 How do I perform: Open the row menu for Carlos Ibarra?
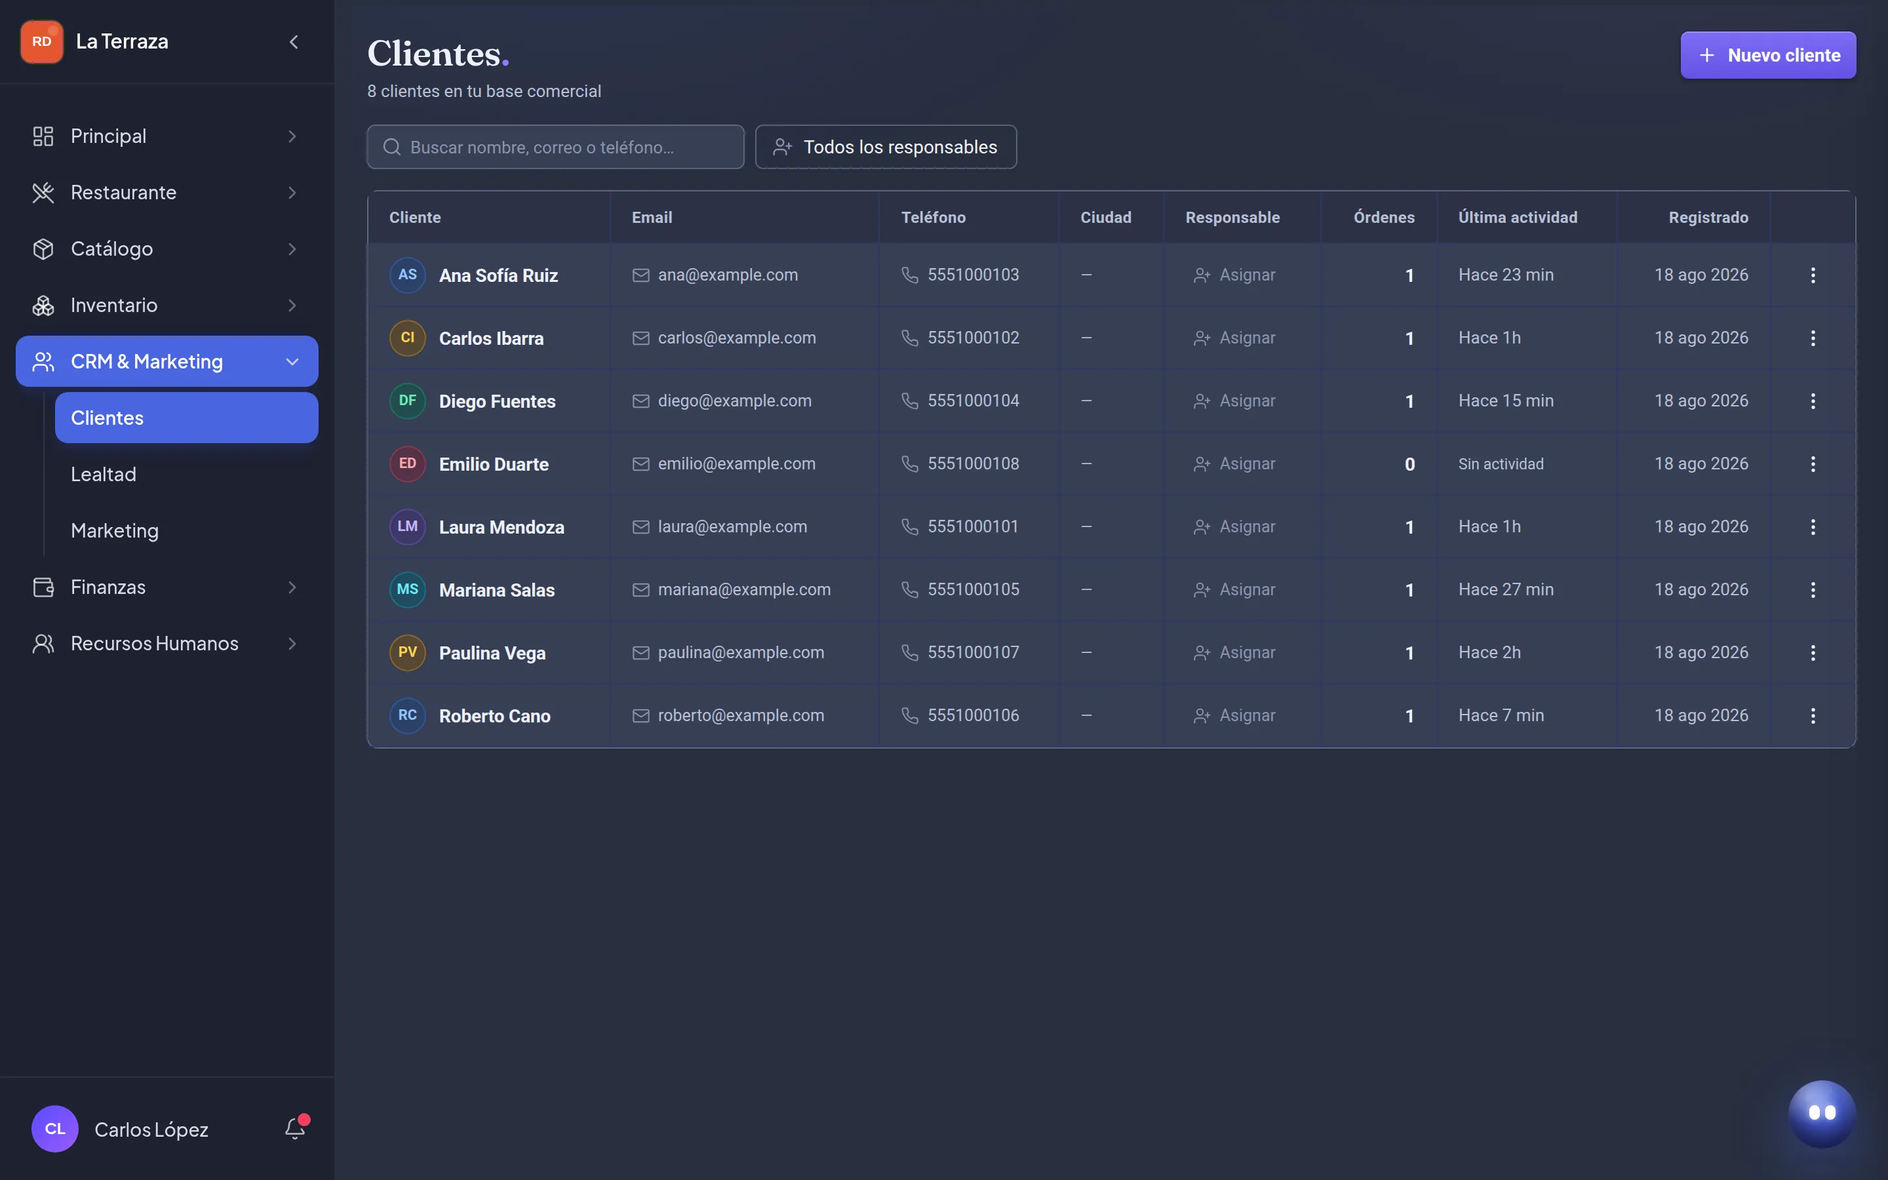[x=1813, y=338]
